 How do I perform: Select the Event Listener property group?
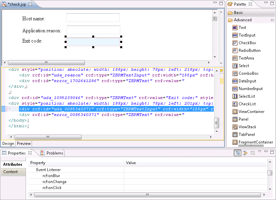[49, 170]
